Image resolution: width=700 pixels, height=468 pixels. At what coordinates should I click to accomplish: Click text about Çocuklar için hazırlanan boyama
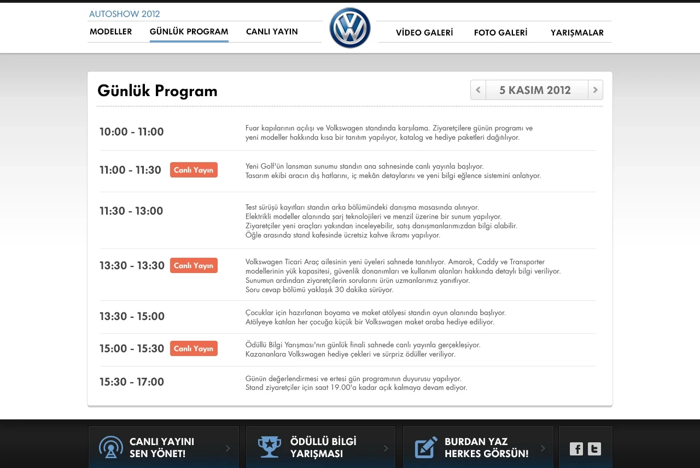376,317
